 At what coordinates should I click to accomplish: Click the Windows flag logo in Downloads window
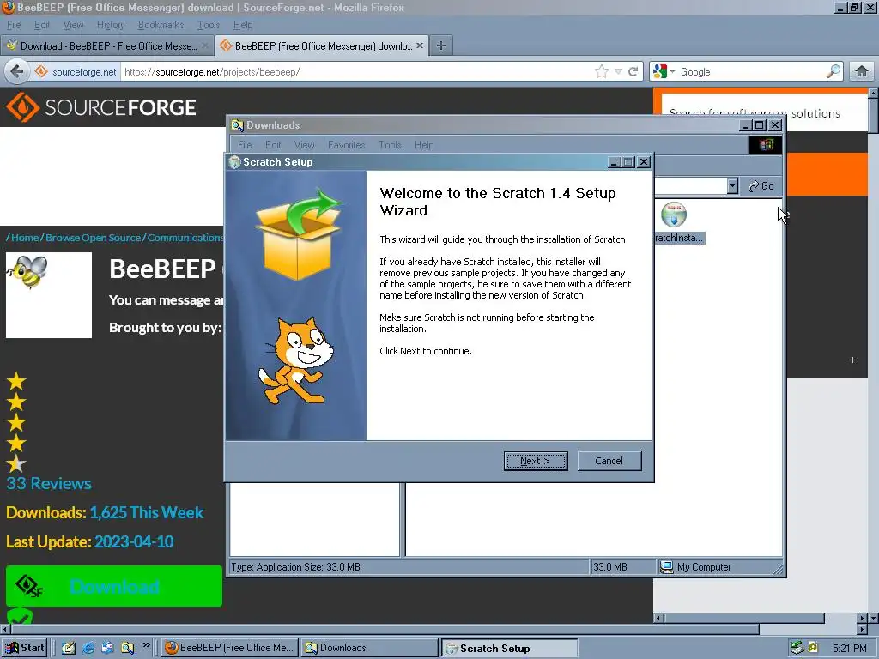765,144
